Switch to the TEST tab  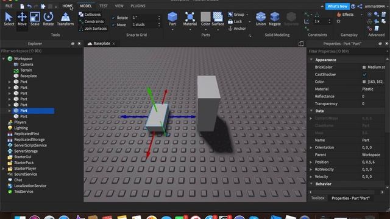click(104, 6)
